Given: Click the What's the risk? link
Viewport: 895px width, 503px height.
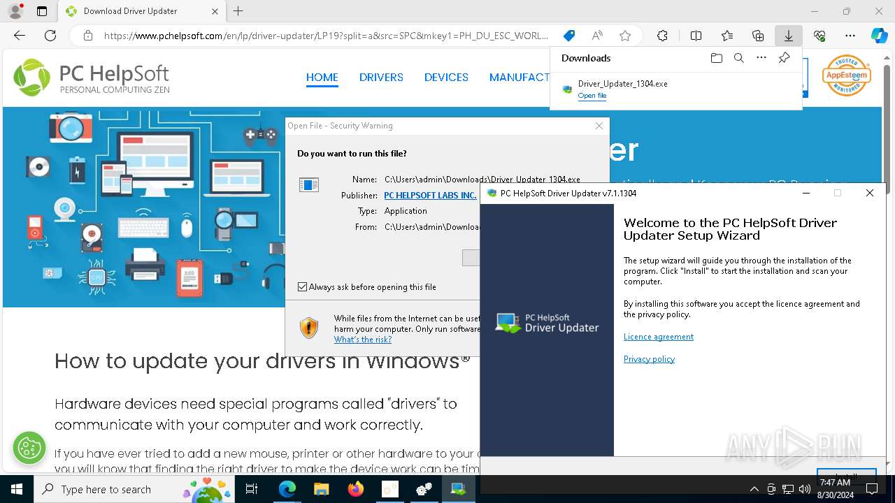Looking at the screenshot, I should click(363, 340).
